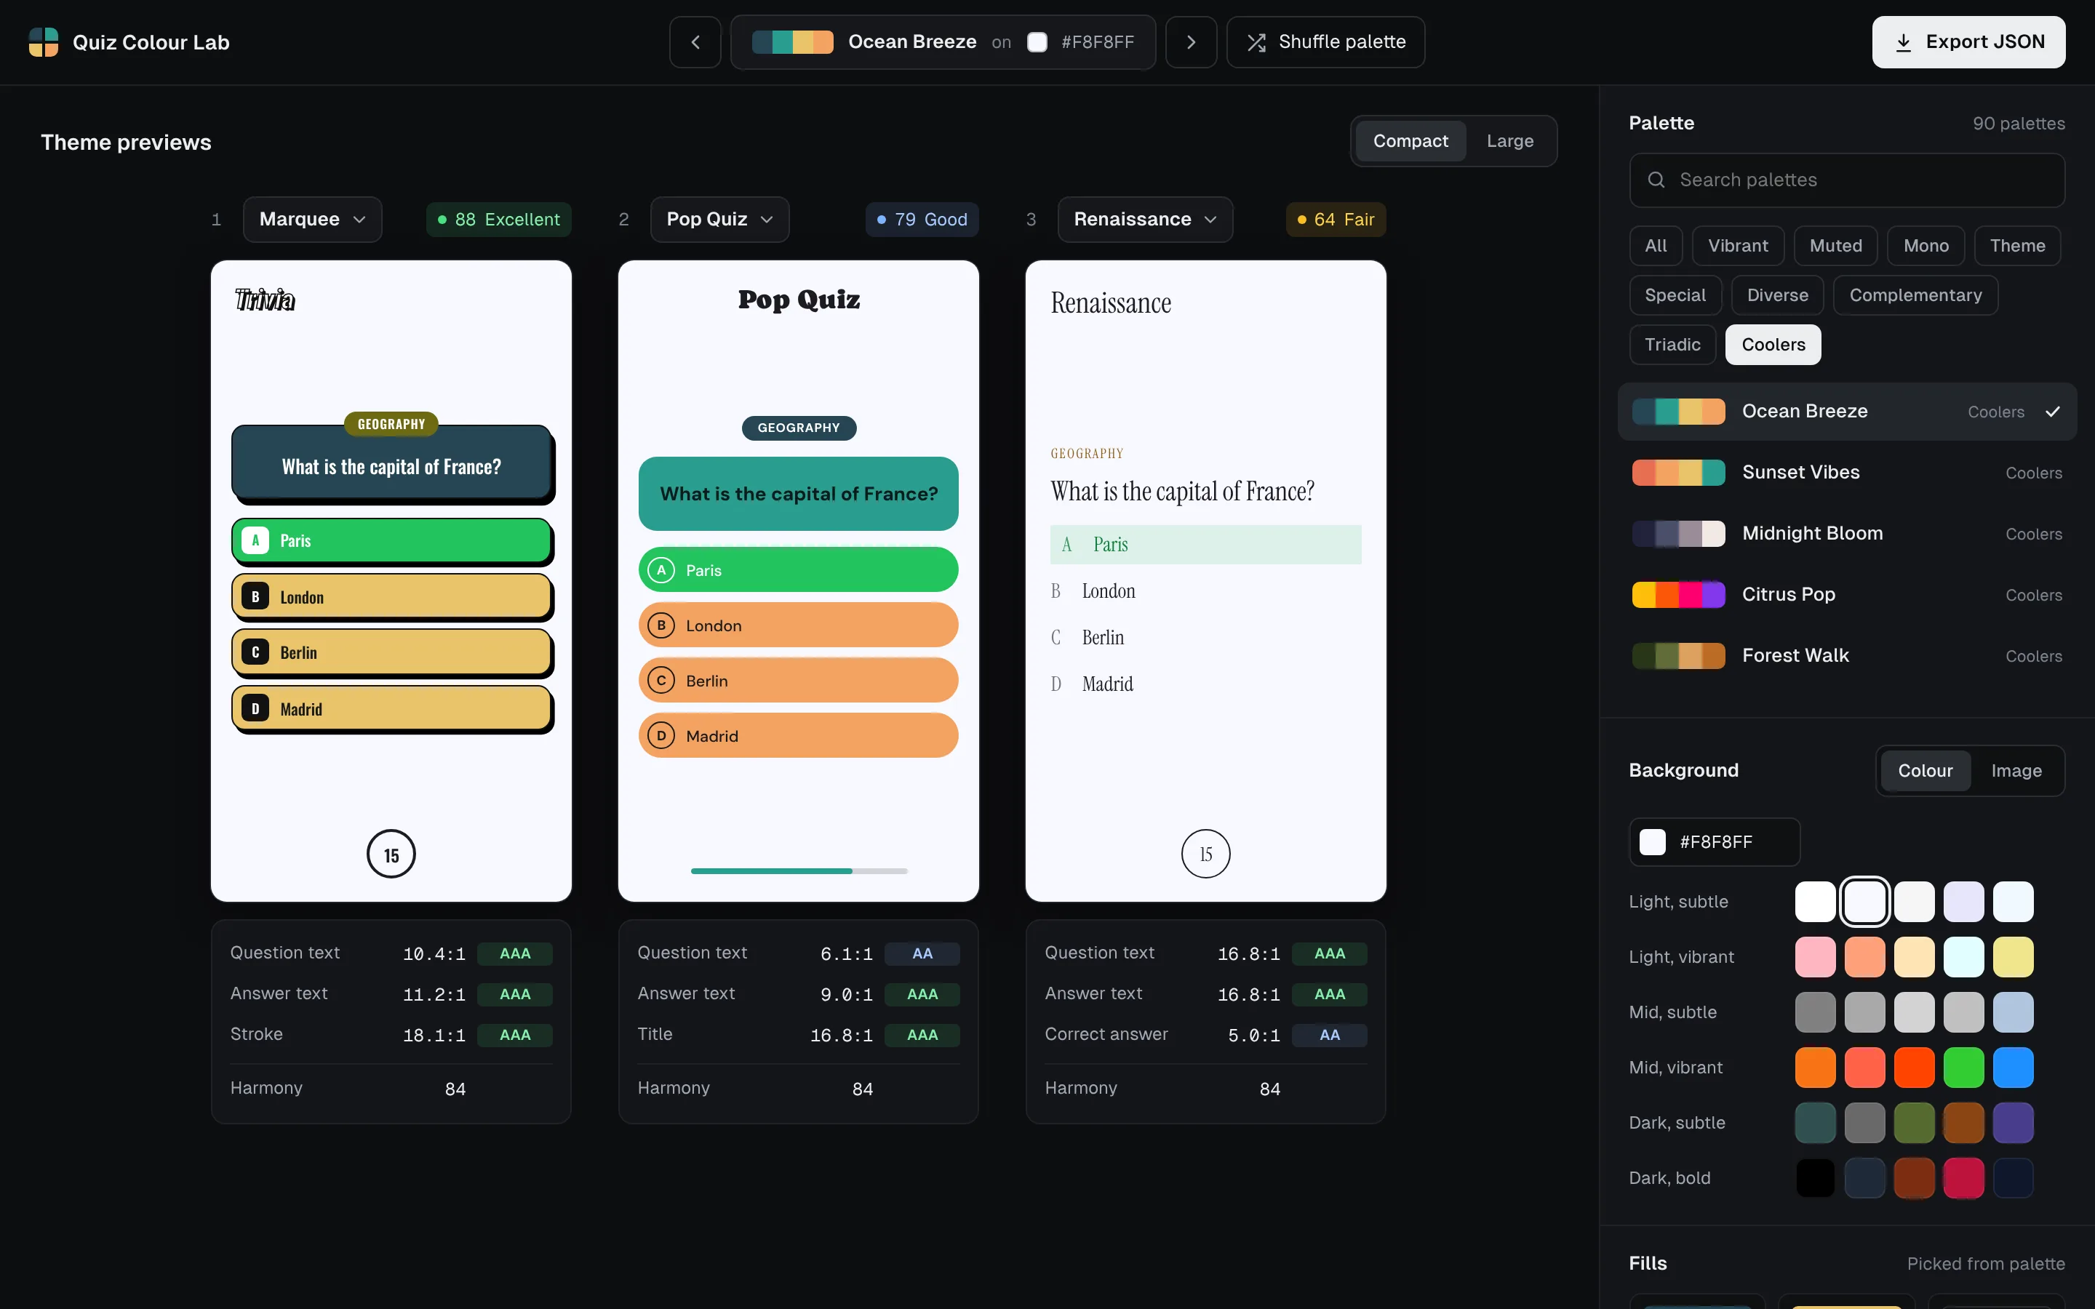Select the Citrus Pop palette

pos(1848,595)
